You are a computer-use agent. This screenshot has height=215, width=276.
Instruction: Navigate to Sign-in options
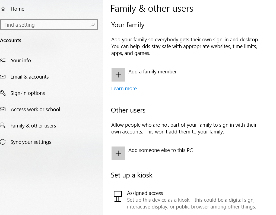(x=28, y=93)
